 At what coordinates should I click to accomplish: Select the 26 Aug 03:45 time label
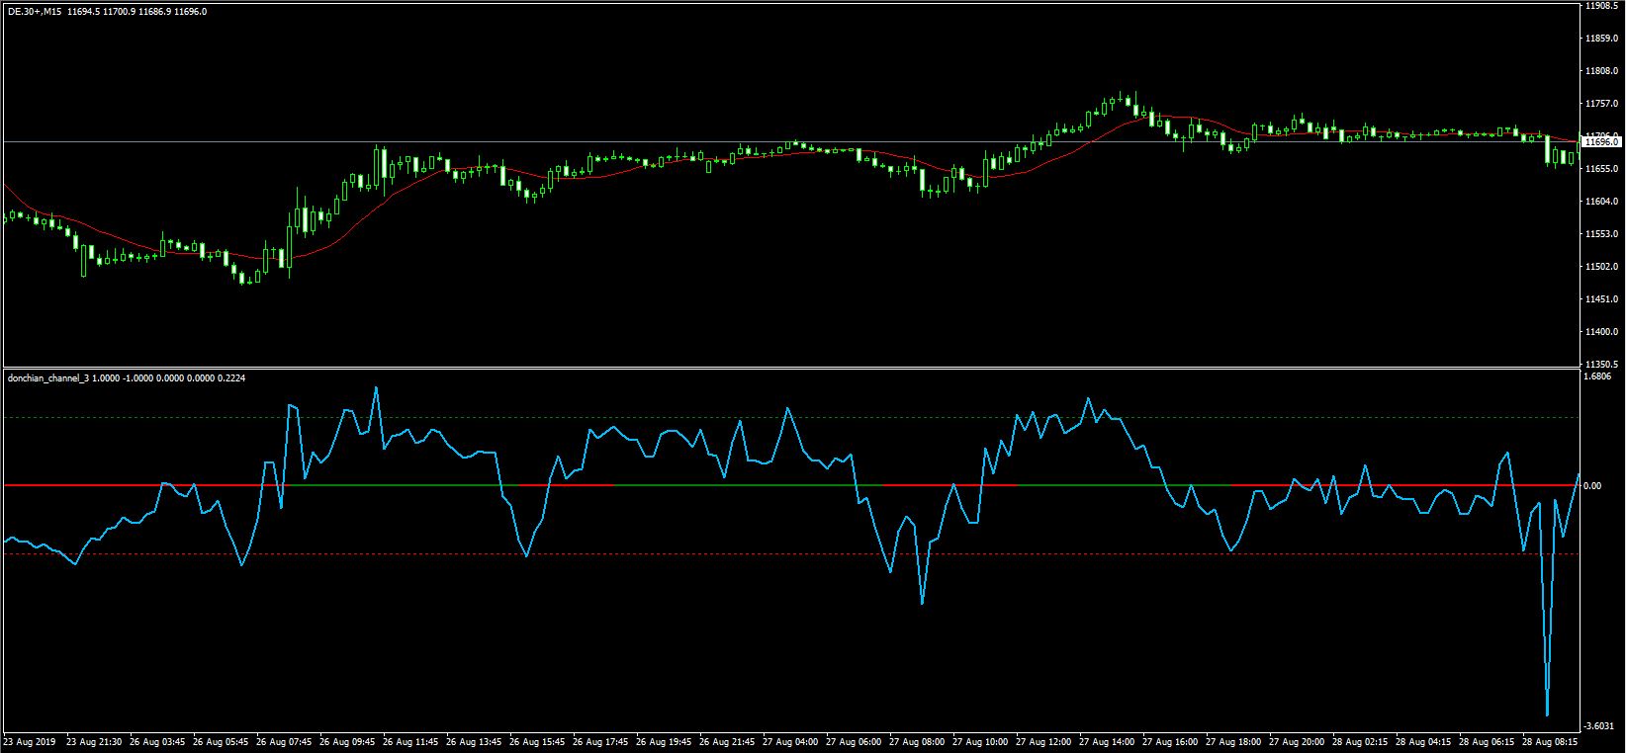click(157, 740)
